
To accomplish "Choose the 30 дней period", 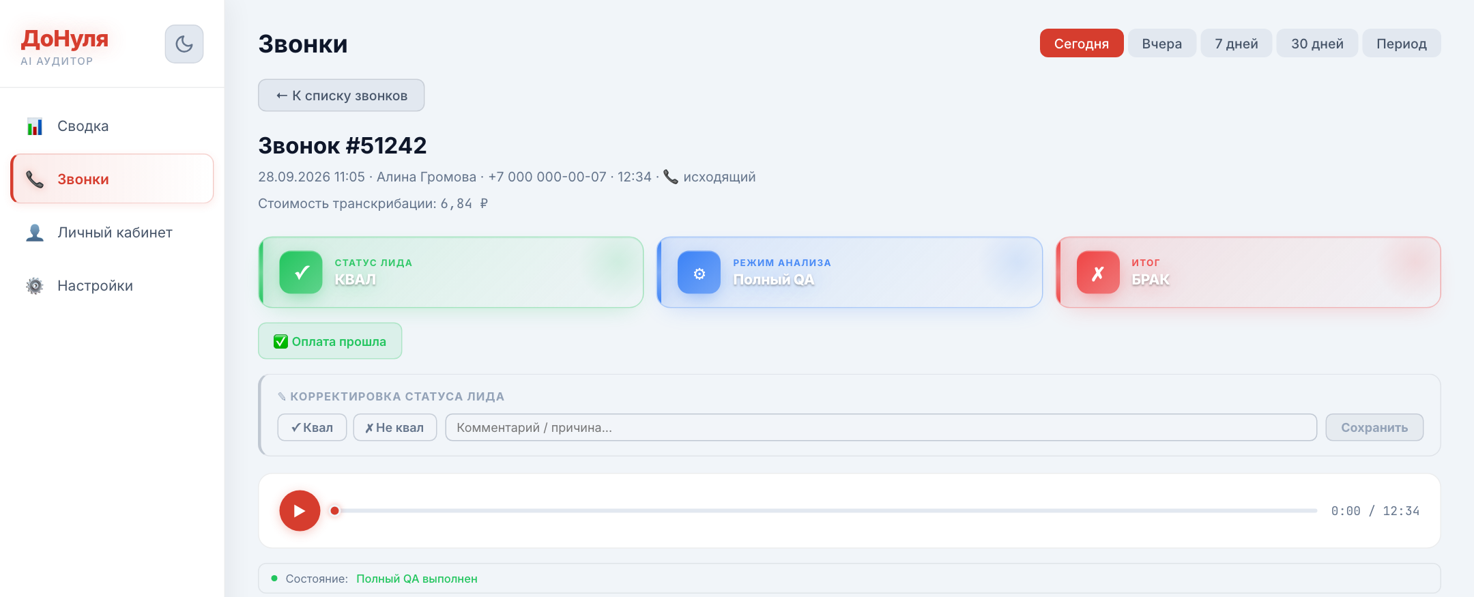I will click(x=1317, y=43).
